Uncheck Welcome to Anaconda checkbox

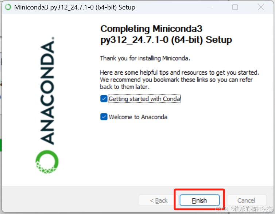(104, 117)
